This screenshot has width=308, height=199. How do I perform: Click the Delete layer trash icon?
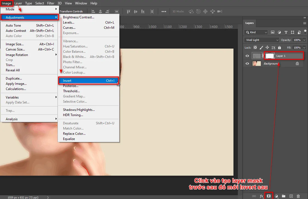point(298,196)
